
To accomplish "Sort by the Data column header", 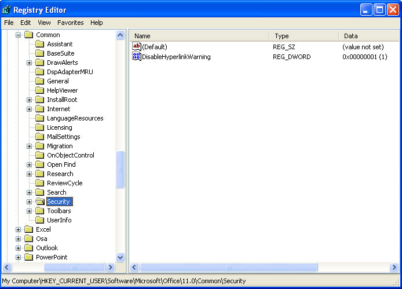I will 369,36.
